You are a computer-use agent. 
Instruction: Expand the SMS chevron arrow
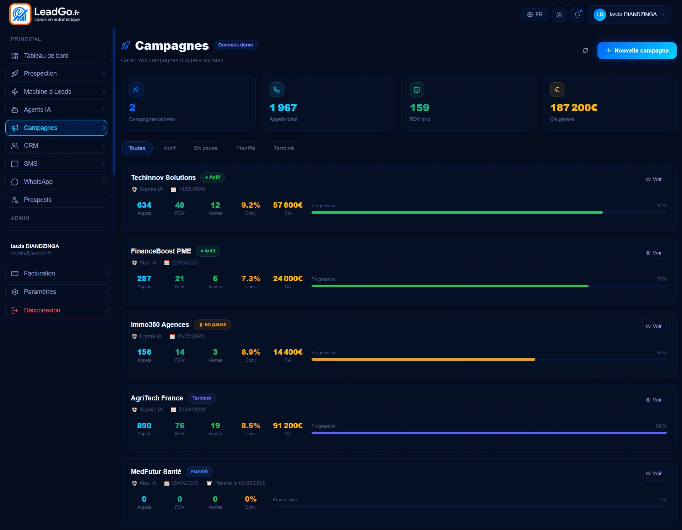[x=104, y=164]
